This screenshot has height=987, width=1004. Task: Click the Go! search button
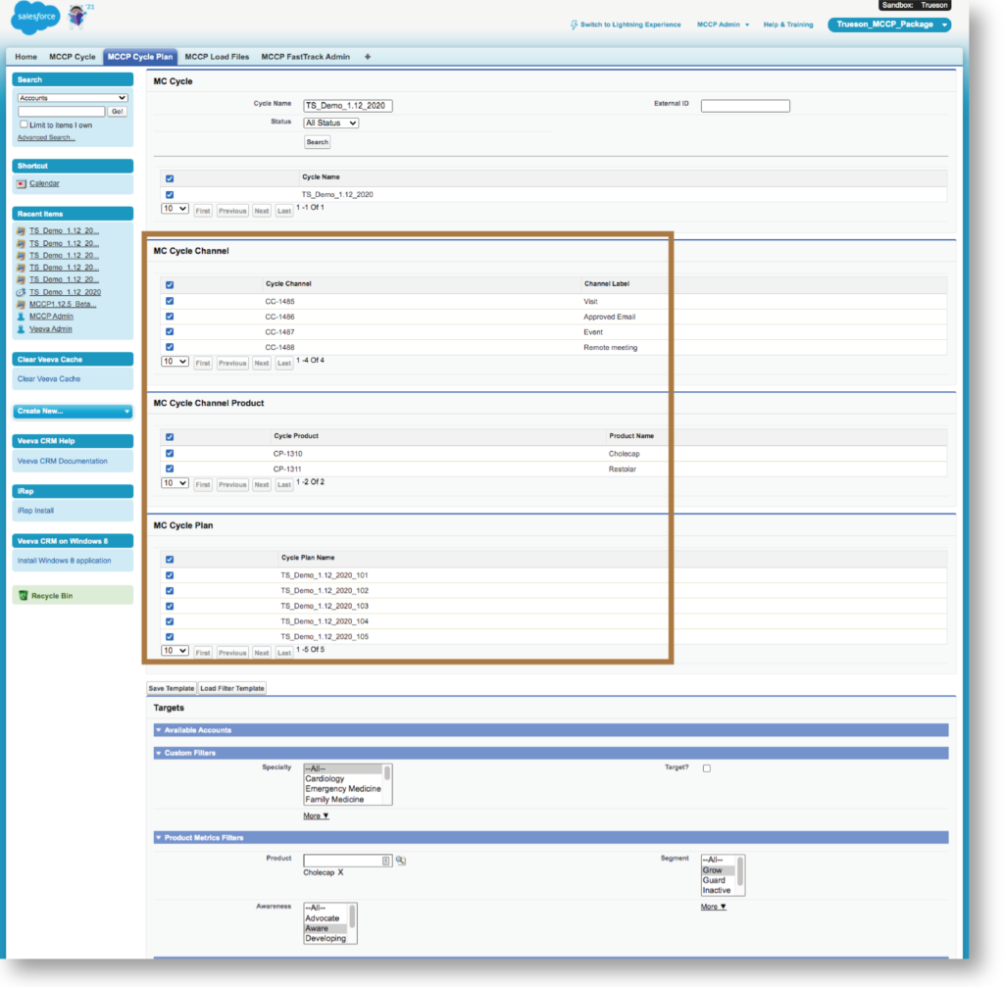(x=118, y=112)
